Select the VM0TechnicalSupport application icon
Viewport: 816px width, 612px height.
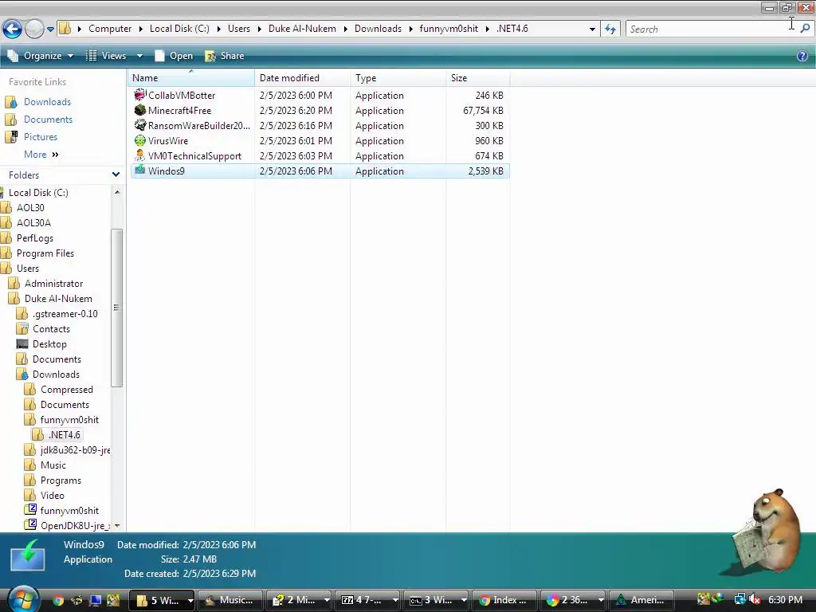coord(140,155)
